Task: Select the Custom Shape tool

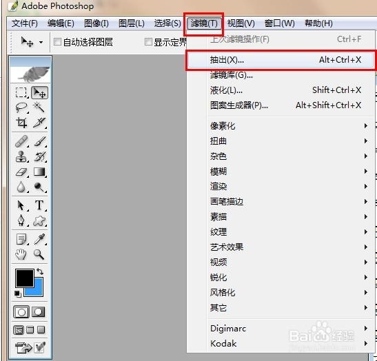Action: (39, 221)
